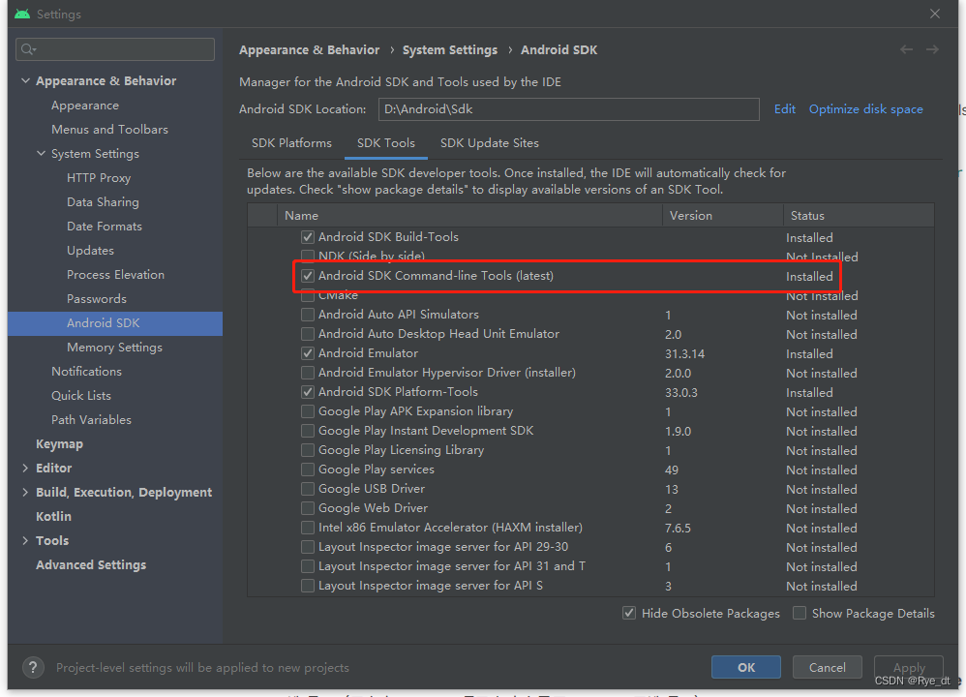Check Google Play services
The height and width of the screenshot is (697, 966).
[x=308, y=469]
